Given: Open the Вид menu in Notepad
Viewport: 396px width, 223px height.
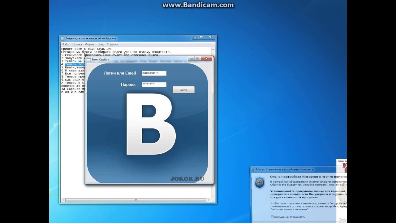Looking at the screenshot, I should pos(101,44).
